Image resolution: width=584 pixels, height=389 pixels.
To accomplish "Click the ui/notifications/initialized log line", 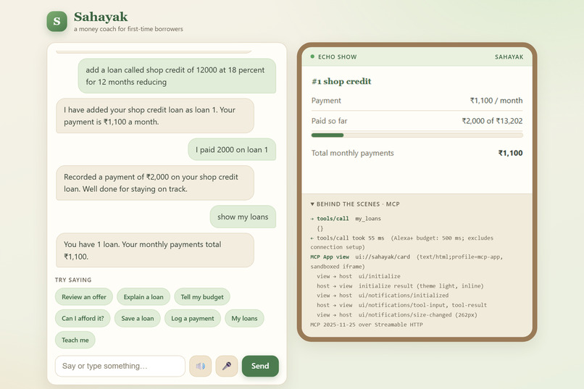I will (383, 296).
